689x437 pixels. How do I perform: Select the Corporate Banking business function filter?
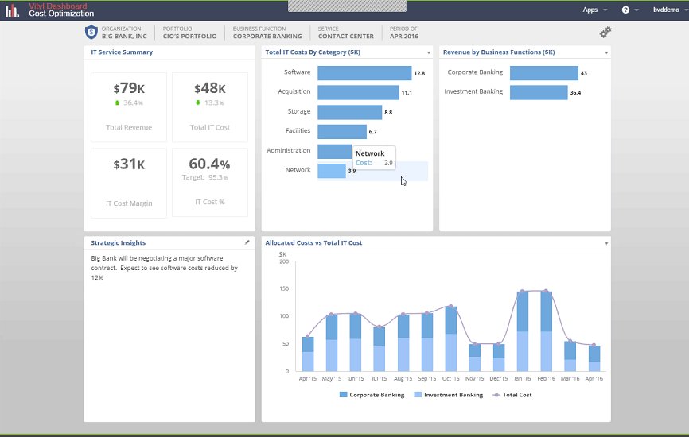pyautogui.click(x=267, y=33)
